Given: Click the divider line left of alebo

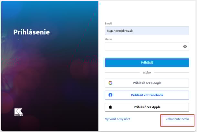Looking at the screenshot, I should point(122,73).
